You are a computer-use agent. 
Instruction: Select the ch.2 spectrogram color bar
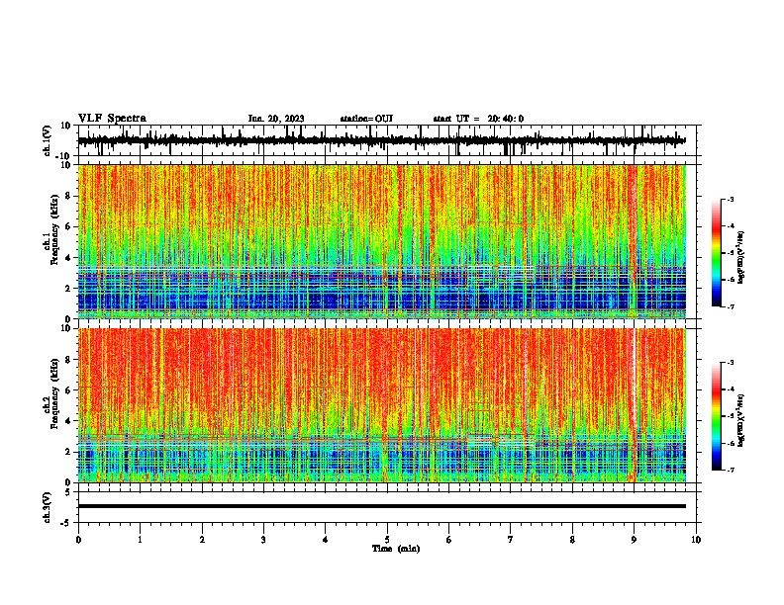(716, 416)
